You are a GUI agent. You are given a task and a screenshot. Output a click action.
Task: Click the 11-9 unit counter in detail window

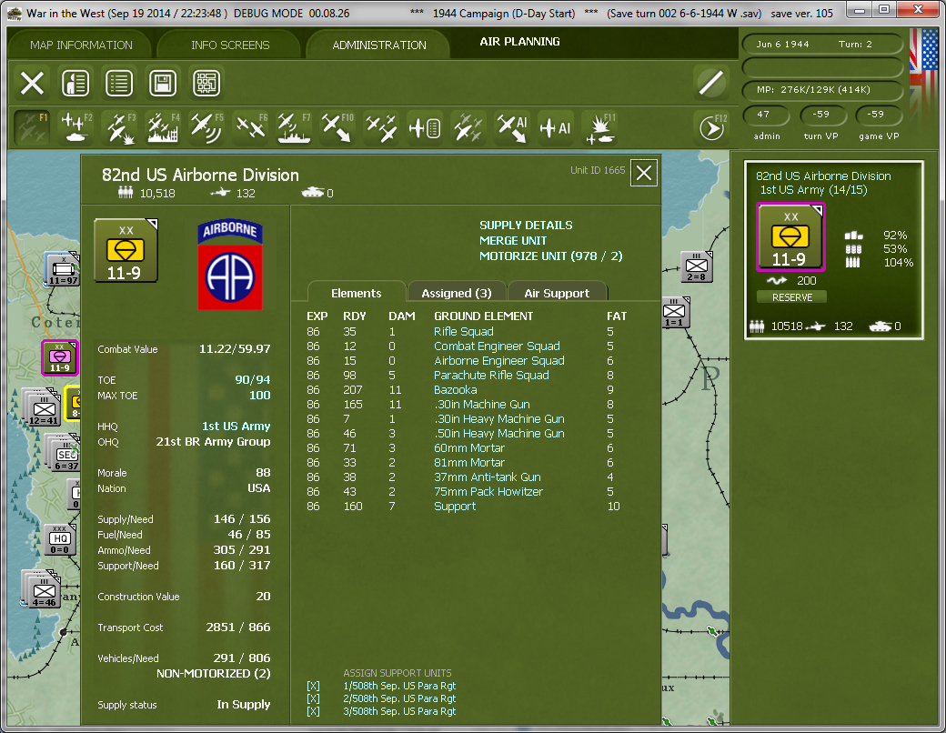point(126,250)
